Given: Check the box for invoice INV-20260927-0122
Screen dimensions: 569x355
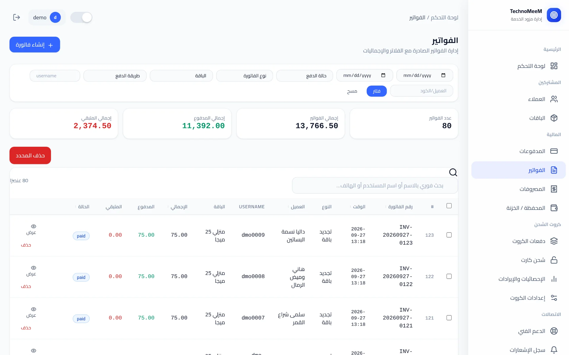Looking at the screenshot, I should (449, 276).
